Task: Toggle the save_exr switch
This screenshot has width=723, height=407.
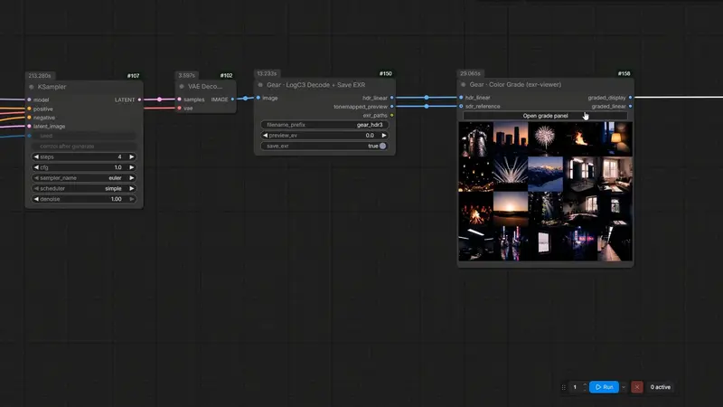Action: [x=382, y=146]
